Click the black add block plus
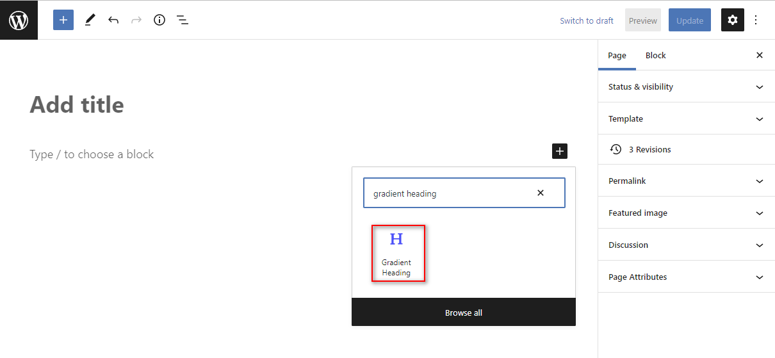Image resolution: width=775 pixels, height=358 pixels. click(x=560, y=151)
